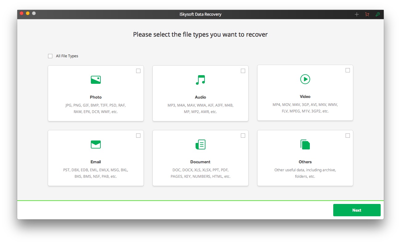
Task: Select the Video file type checkbox
Action: [348, 70]
